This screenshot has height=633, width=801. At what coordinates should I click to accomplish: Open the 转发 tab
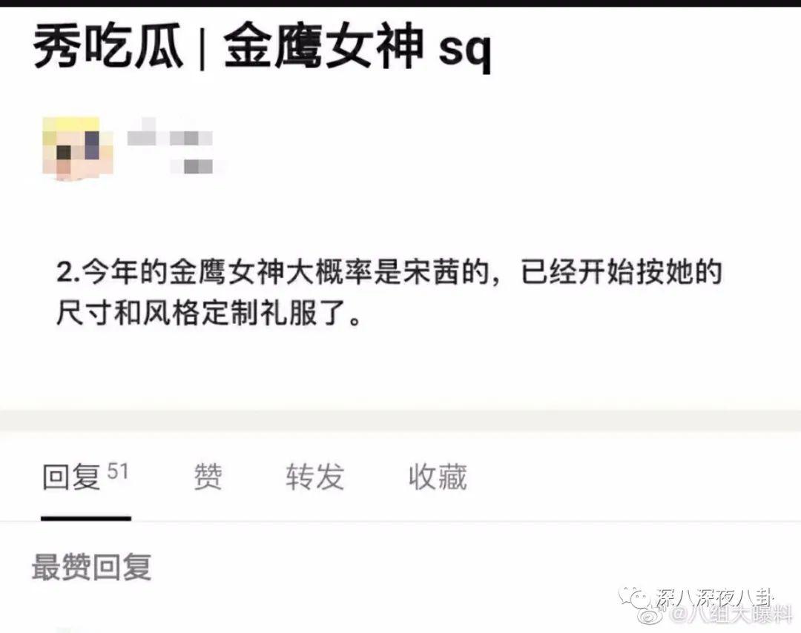tap(314, 477)
